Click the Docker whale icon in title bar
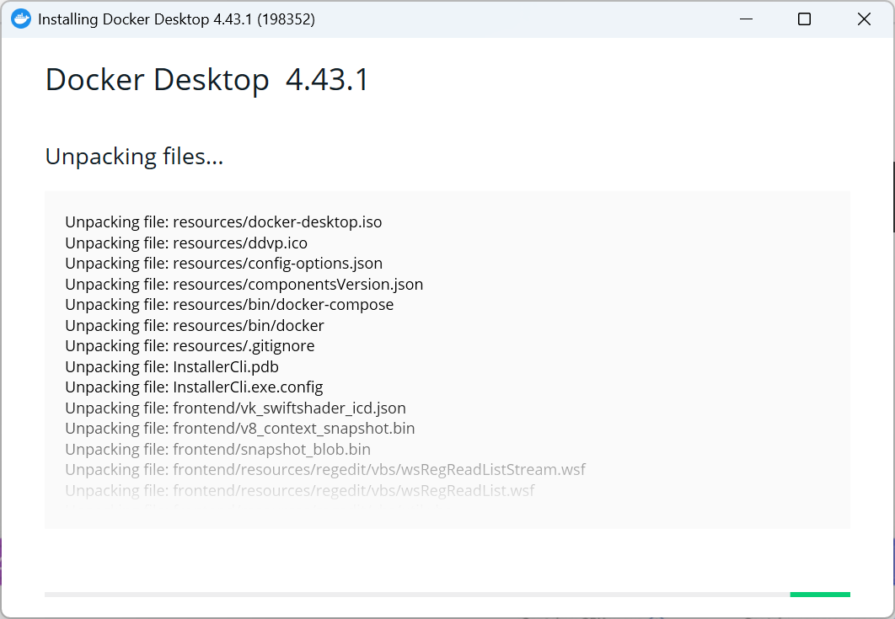Screen dimensions: 895x619 [x=21, y=19]
